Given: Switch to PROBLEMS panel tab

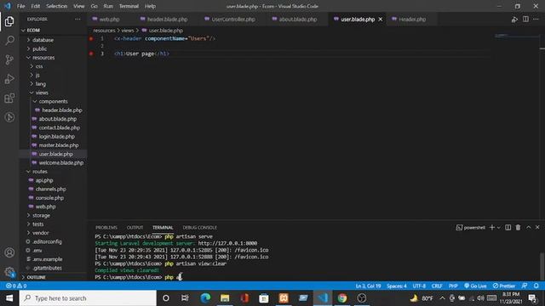Looking at the screenshot, I should click(x=106, y=227).
